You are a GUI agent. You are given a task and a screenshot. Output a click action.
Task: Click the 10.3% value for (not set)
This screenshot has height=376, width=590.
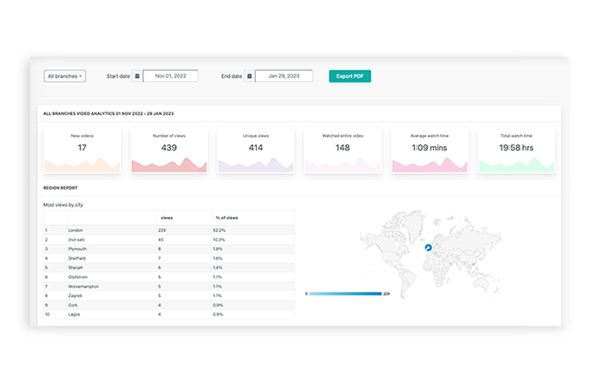pyautogui.click(x=219, y=240)
